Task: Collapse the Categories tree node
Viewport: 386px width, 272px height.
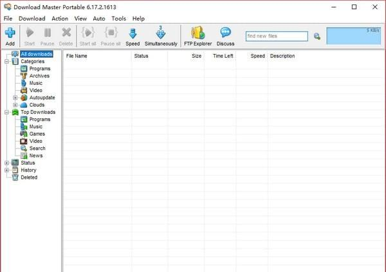Action: coord(6,62)
